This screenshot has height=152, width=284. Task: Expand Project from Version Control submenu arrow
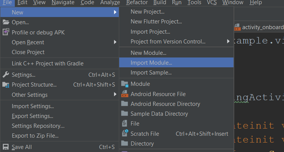[228, 41]
